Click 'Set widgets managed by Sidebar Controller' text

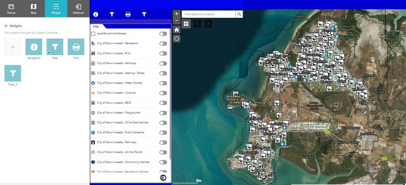[31, 33]
